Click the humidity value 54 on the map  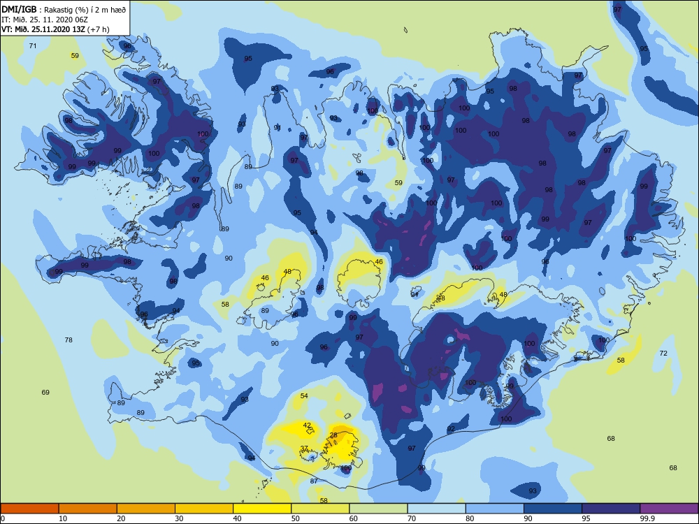pyautogui.click(x=304, y=395)
